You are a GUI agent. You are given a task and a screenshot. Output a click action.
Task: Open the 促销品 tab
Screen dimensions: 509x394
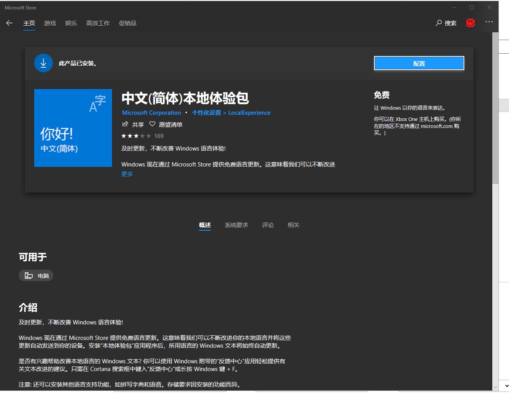[x=128, y=23]
